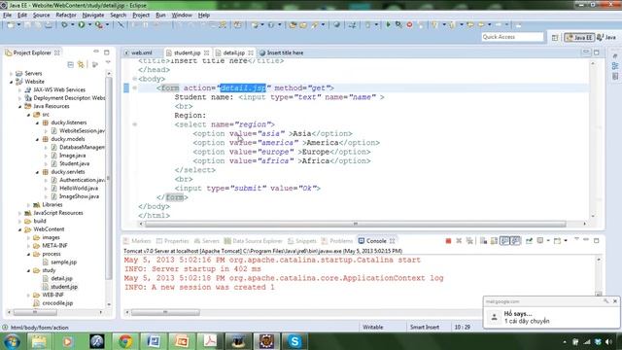622x350 pixels.
Task: Click Terminate red square in Console
Action: 448,241
